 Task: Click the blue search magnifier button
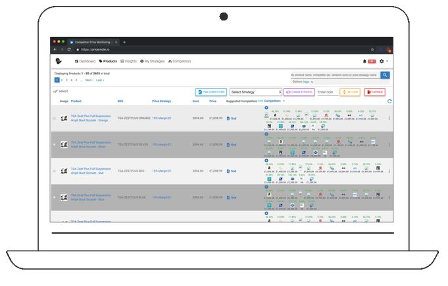pos(385,75)
